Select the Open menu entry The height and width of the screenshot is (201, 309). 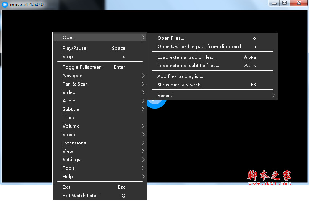(x=100, y=37)
